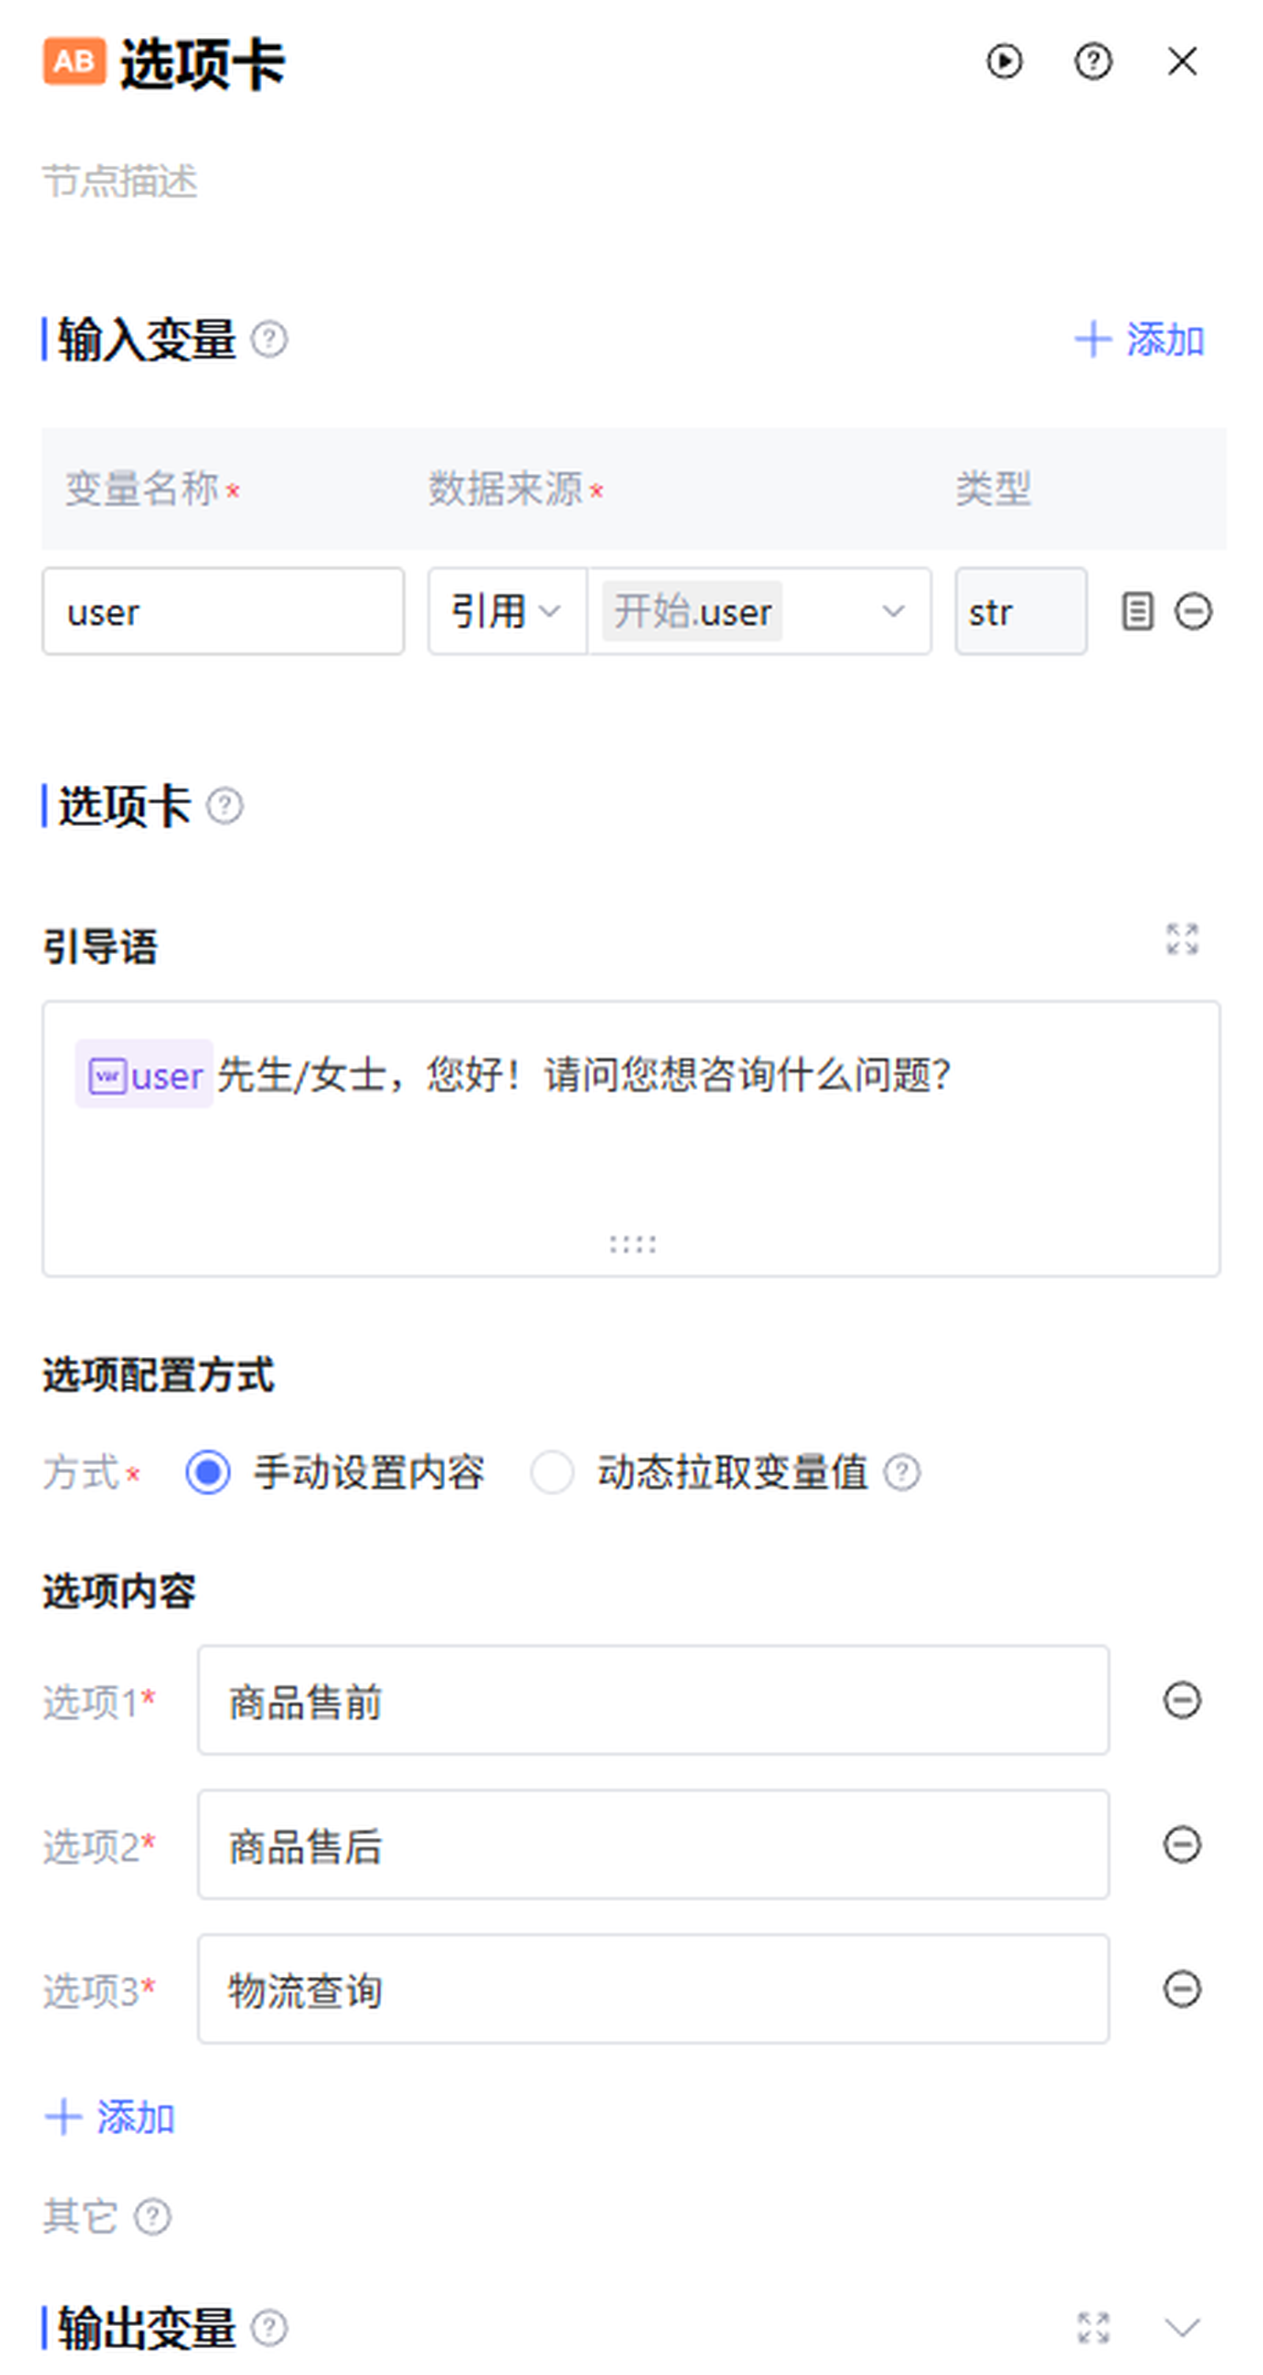Remove the user input variable row
The height and width of the screenshot is (2375, 1263).
[x=1193, y=611]
